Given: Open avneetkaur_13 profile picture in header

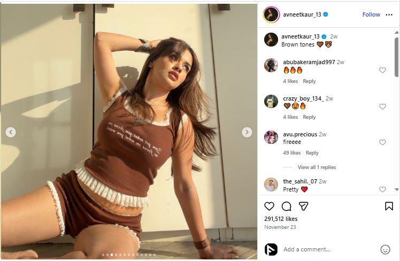Looking at the screenshot, I should [271, 14].
